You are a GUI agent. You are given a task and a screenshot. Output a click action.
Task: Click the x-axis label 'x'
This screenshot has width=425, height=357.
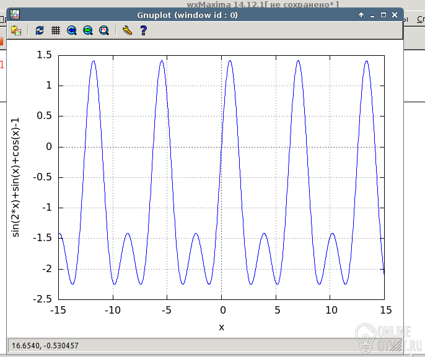point(221,327)
